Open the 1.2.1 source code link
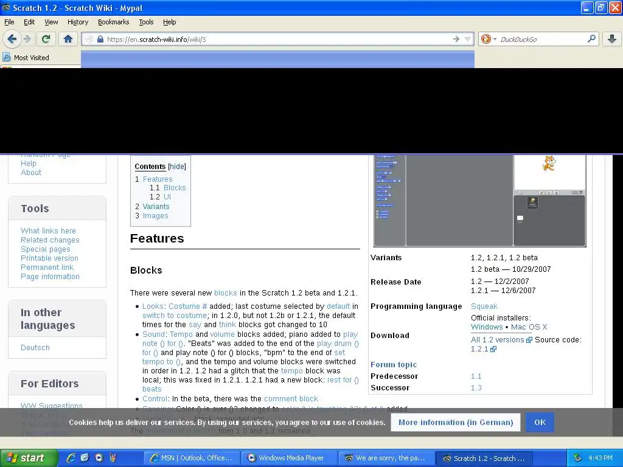The image size is (623, 467). 483,349
